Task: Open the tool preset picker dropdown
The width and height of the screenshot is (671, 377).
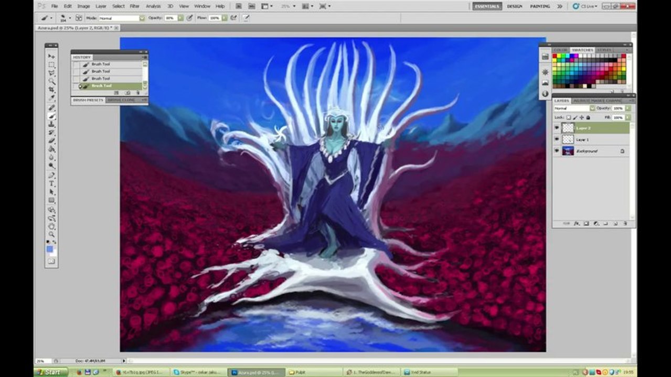Action: [51, 18]
